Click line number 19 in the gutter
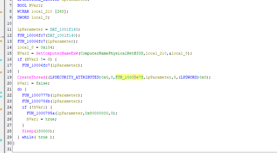The height and width of the screenshot is (153, 277). coord(10,77)
